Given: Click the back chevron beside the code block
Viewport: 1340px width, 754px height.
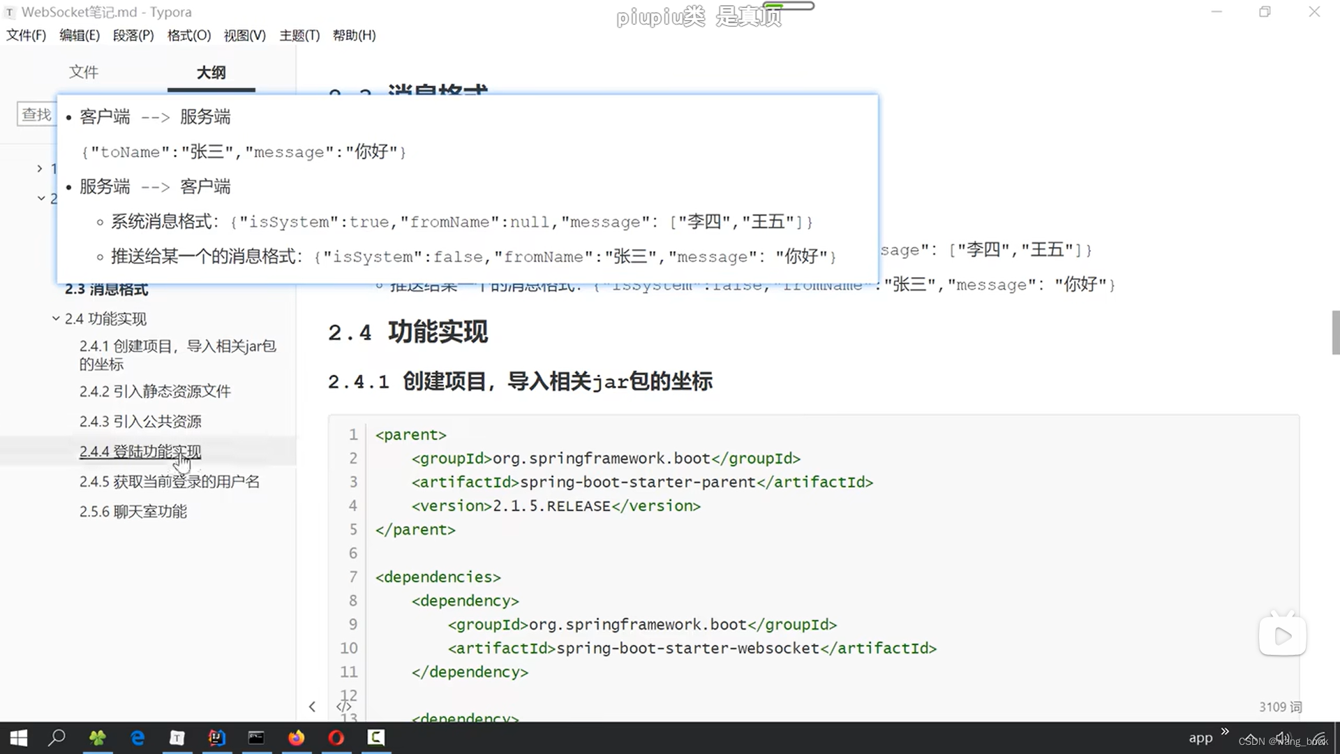Looking at the screenshot, I should tap(312, 706).
